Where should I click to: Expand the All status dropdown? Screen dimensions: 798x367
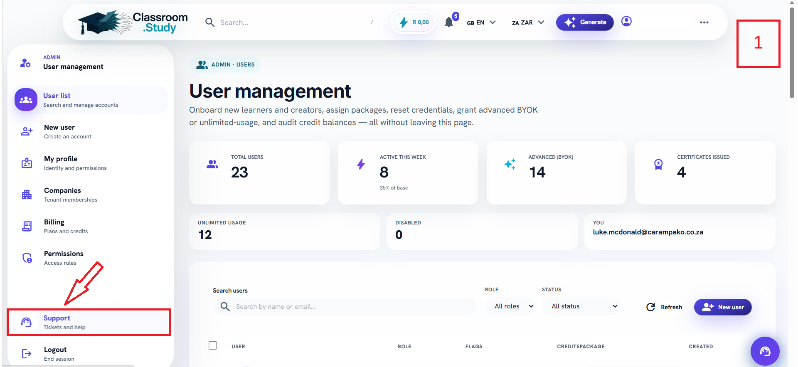pos(581,306)
